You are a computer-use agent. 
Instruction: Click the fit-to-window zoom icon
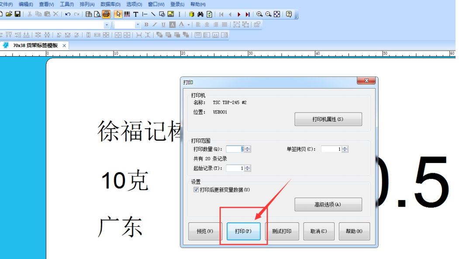(277, 14)
